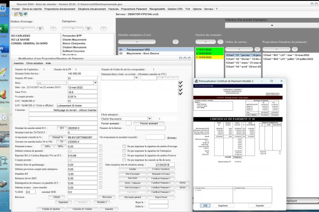
Task: Click the % DOE input field
Action: point(31,192)
